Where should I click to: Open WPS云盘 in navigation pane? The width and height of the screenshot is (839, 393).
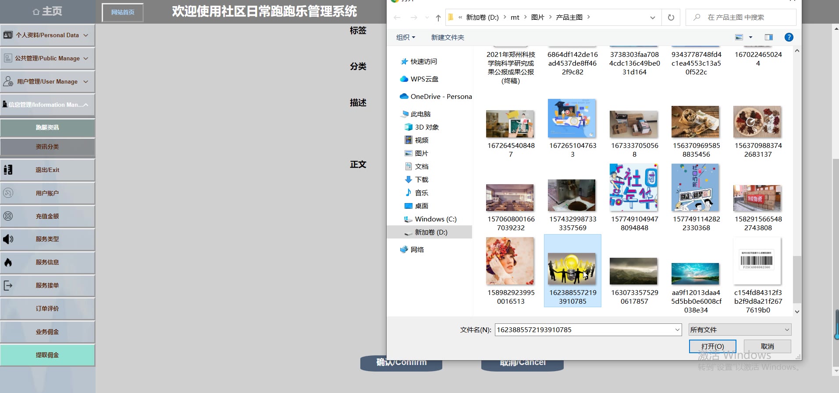pyautogui.click(x=424, y=79)
